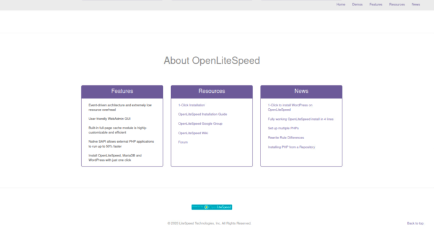This screenshot has height=227, width=434.
Task: Click the Powered by OpenLiteSpeed badge
Action: tap(212, 207)
